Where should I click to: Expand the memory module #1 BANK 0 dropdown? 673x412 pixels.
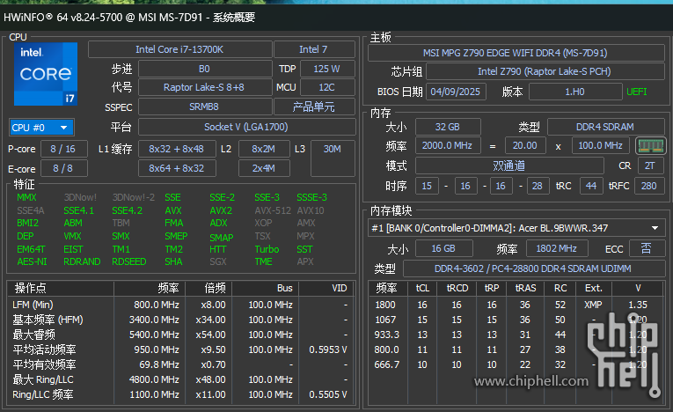[x=515, y=228]
